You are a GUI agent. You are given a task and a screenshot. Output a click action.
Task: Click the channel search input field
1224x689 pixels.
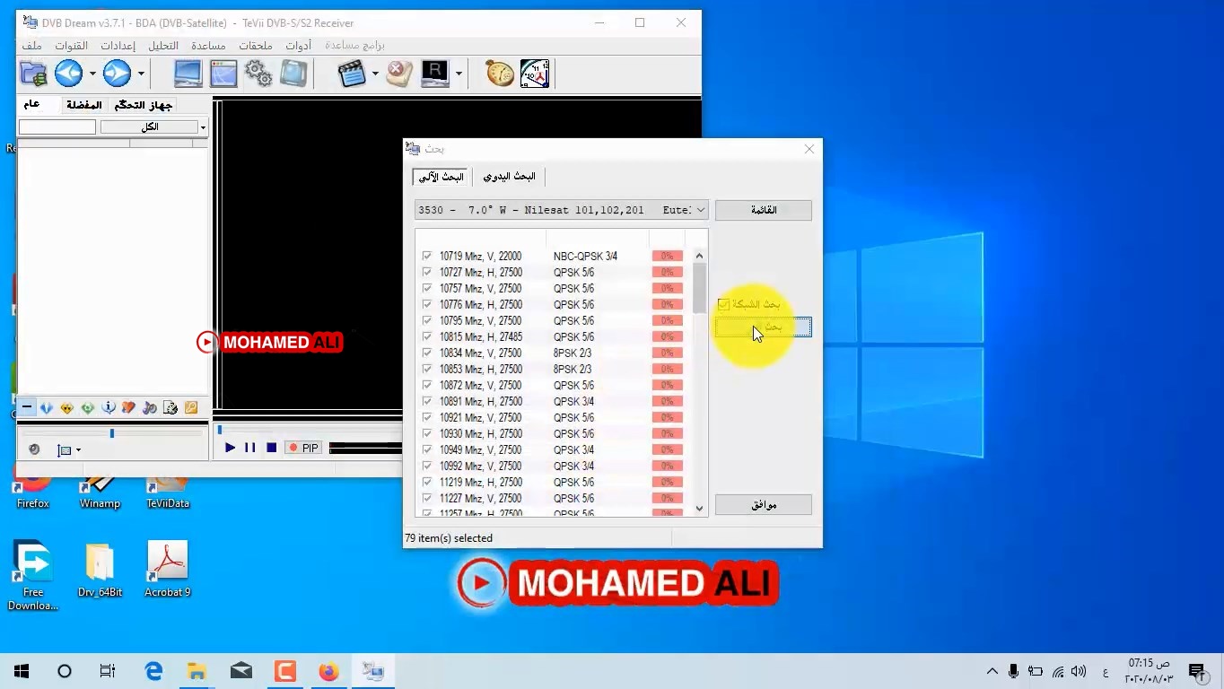(57, 127)
